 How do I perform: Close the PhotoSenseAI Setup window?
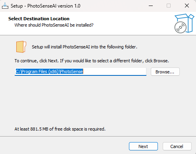tap(187, 6)
